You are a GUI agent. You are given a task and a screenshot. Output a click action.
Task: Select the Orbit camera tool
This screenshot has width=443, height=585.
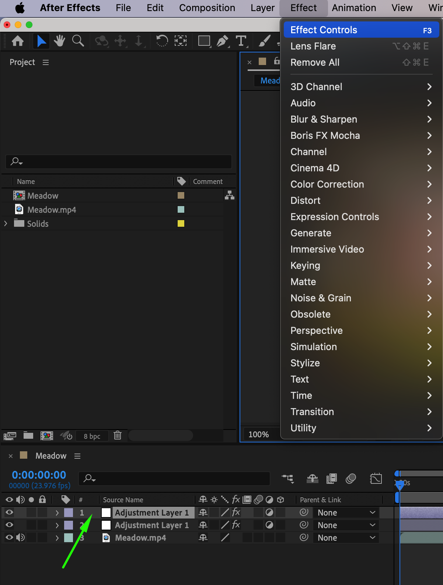[102, 41]
